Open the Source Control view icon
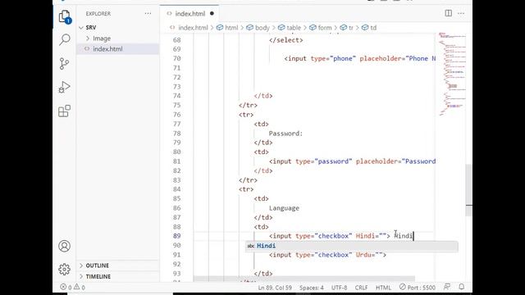The height and width of the screenshot is (295, 525). tap(64, 64)
